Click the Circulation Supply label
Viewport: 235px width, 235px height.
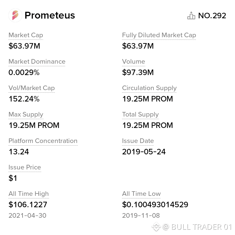(149, 88)
